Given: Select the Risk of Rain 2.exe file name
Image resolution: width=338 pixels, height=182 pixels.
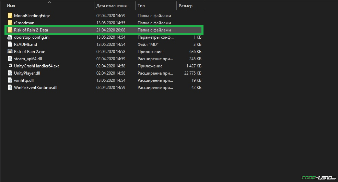Looking at the screenshot, I should pyautogui.click(x=30, y=52).
